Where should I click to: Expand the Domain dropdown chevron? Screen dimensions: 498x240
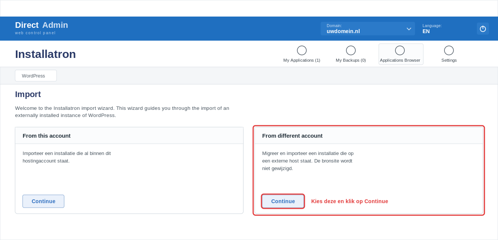(x=409, y=29)
